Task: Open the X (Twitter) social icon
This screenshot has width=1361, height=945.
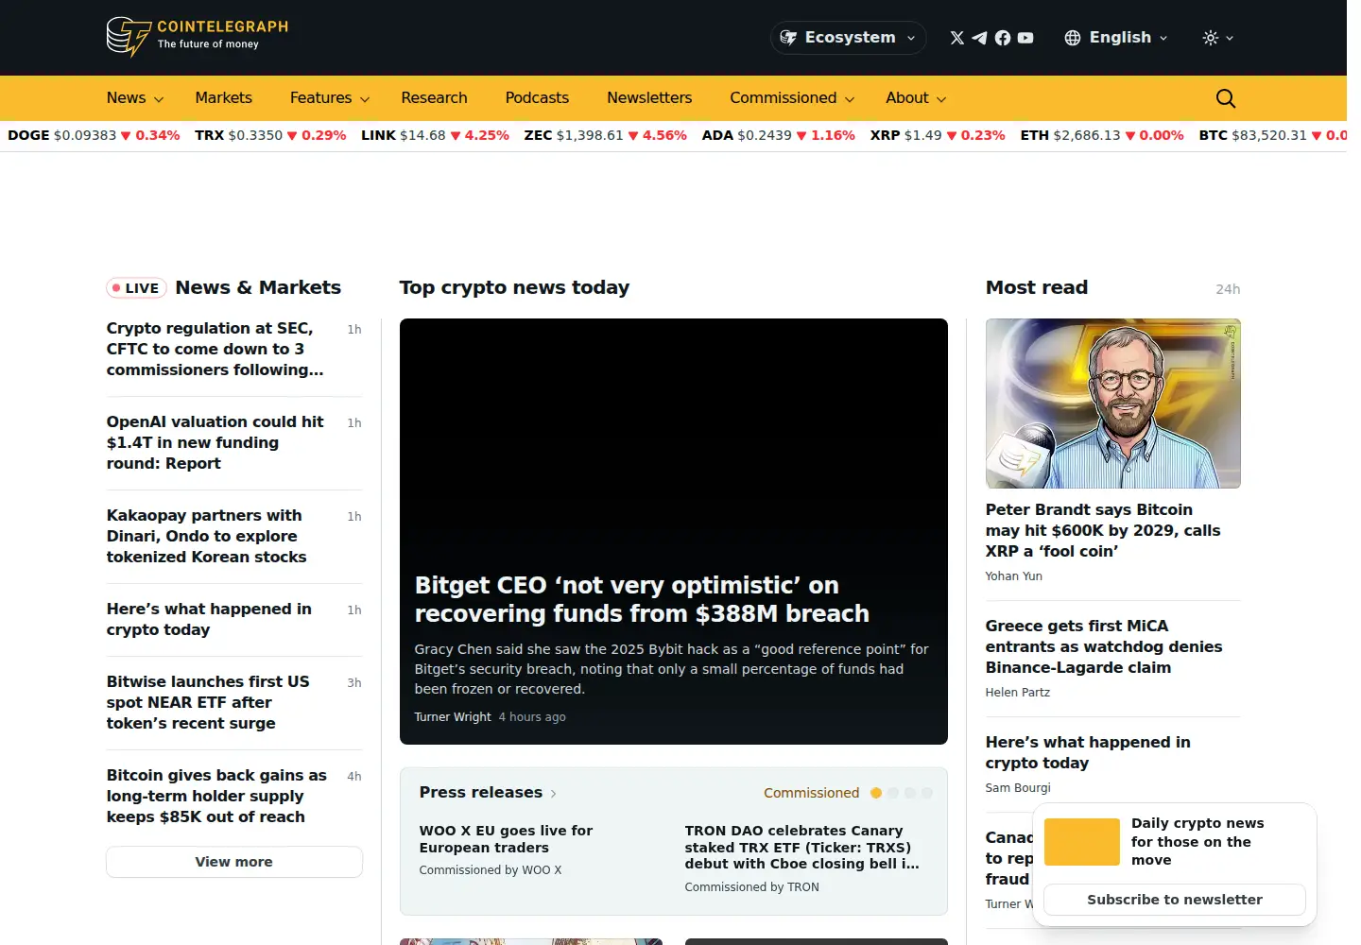Action: [x=957, y=38]
